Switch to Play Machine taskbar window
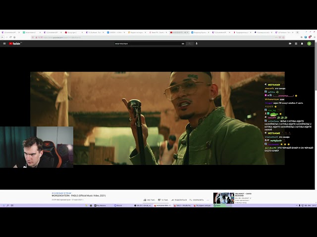317x237 pixels. click(100, 205)
